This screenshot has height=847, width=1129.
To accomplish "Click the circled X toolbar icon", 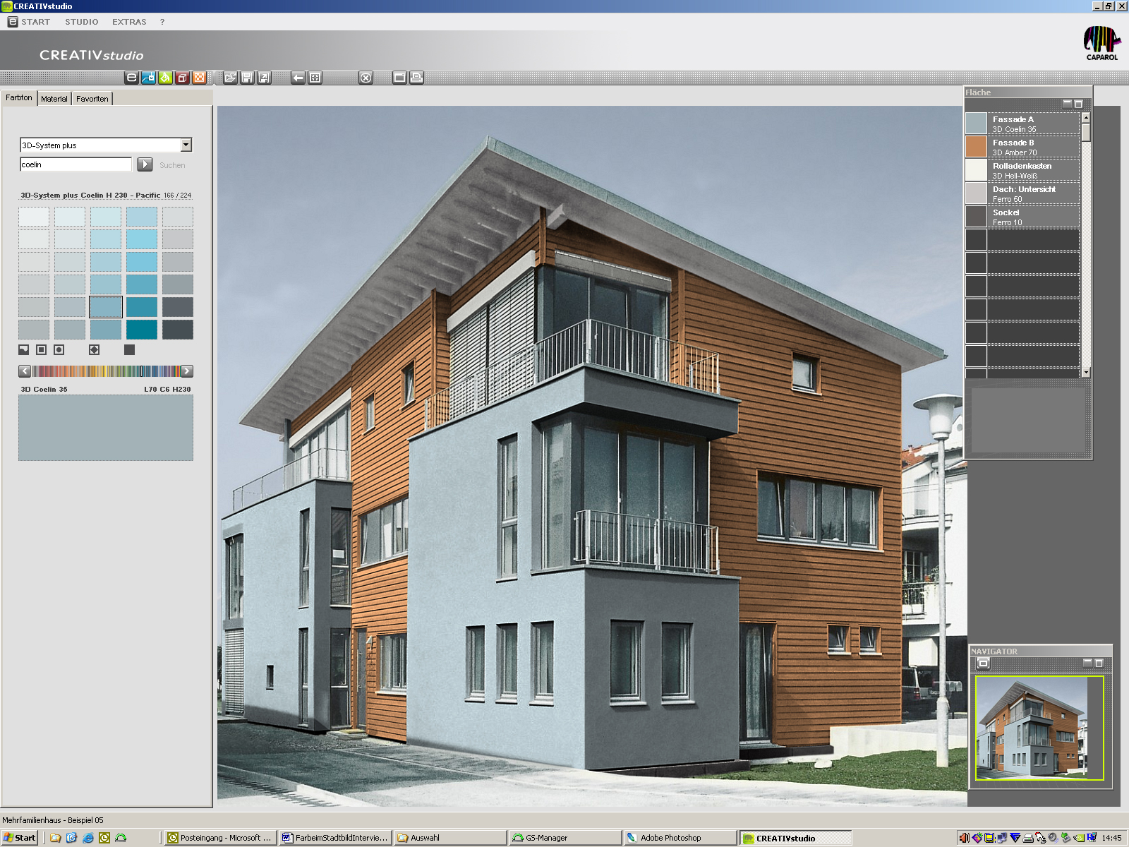I will coord(366,78).
